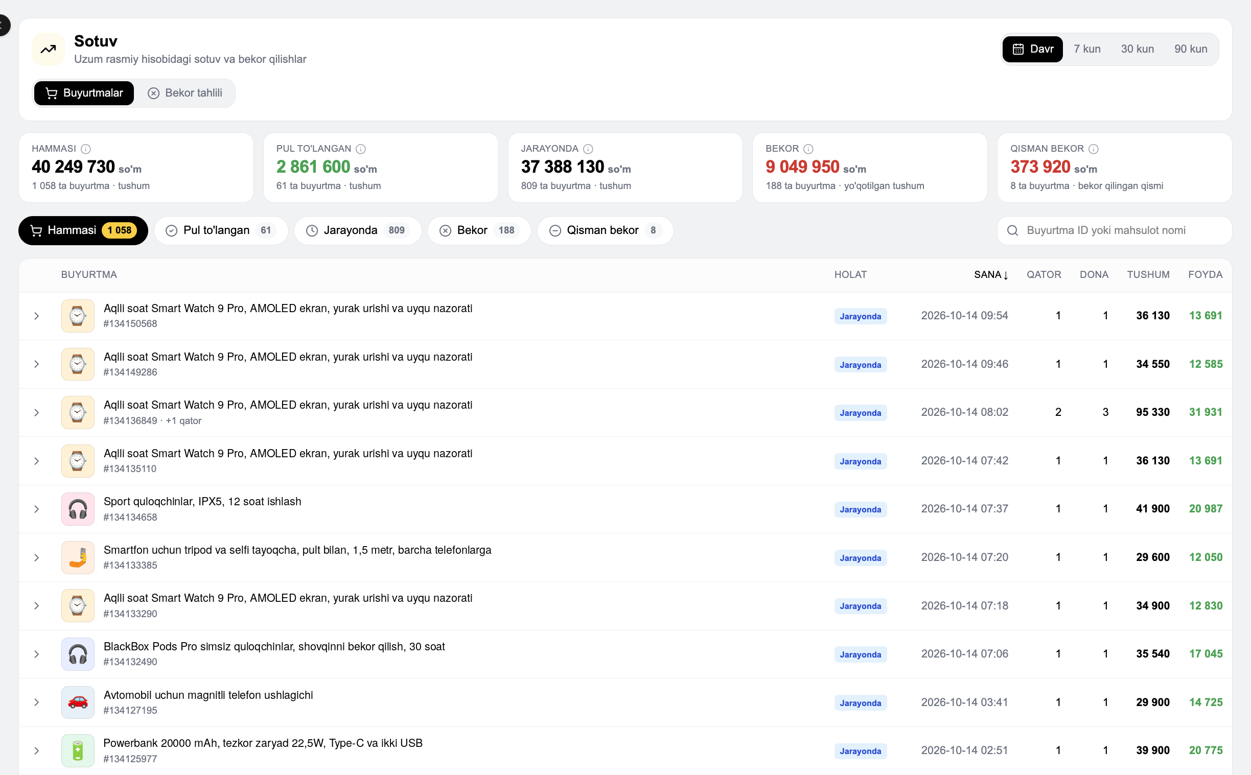This screenshot has width=1251, height=775.
Task: Switch to Bekor tahlili tab
Action: 185,93
